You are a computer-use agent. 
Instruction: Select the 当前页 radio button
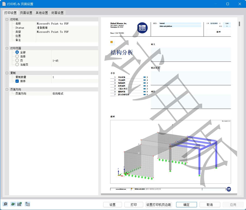[x=17, y=64]
